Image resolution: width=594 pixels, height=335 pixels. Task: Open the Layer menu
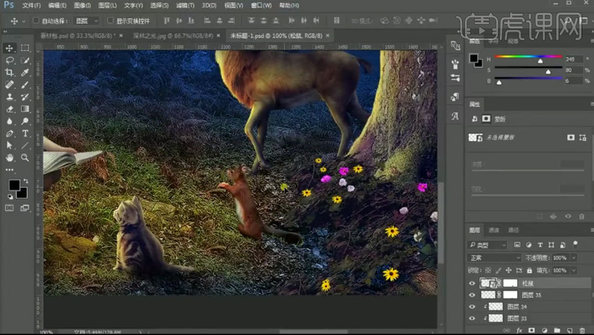(107, 5)
